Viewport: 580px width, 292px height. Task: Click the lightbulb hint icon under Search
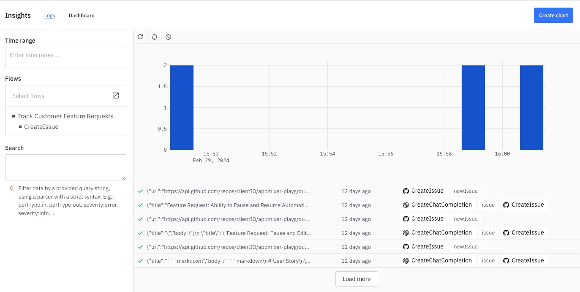pyautogui.click(x=11, y=188)
